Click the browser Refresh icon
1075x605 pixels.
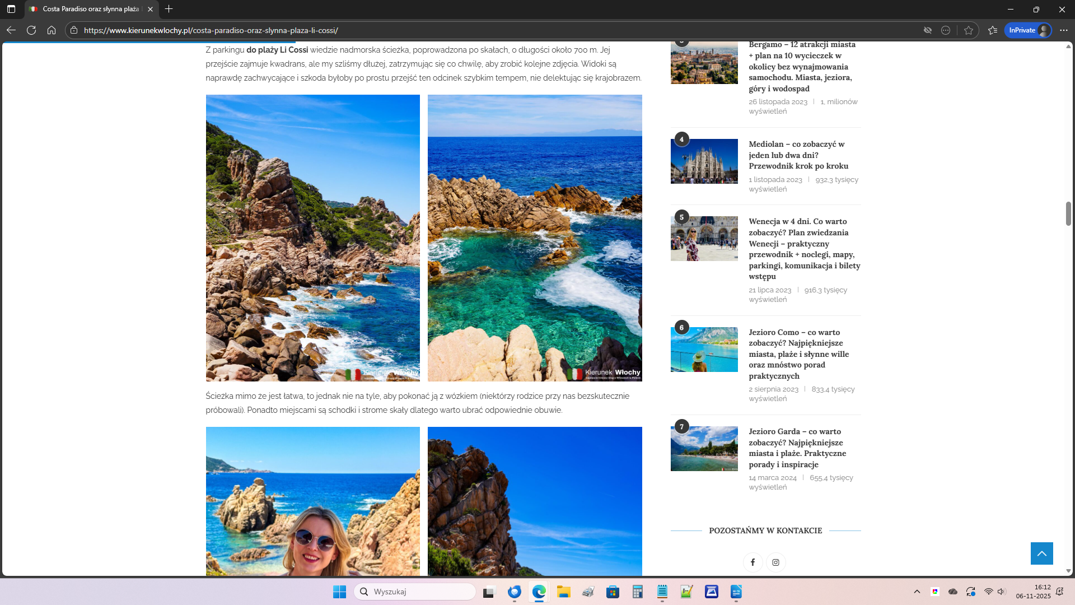point(31,30)
